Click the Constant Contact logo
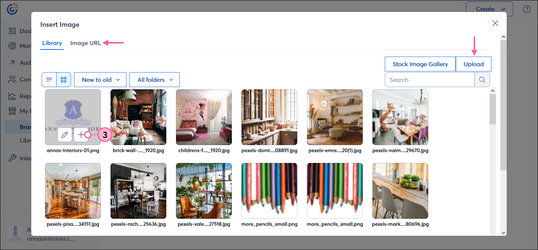The height and width of the screenshot is (250, 538). [x=12, y=9]
